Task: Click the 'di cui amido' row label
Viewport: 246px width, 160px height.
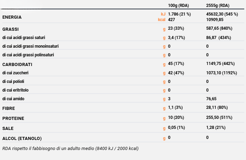Action: click(13, 99)
